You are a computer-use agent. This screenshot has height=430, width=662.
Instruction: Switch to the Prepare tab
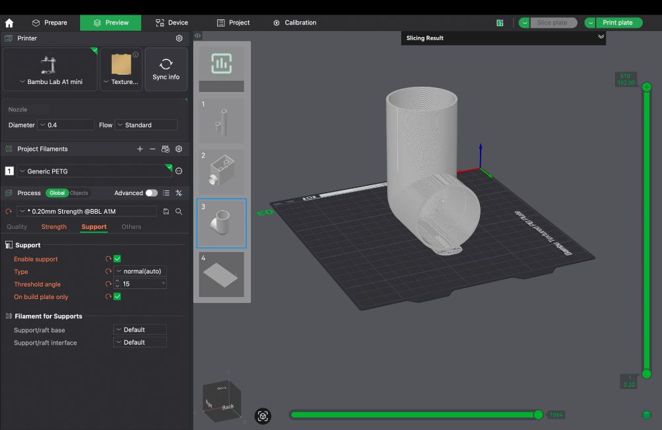(50, 22)
